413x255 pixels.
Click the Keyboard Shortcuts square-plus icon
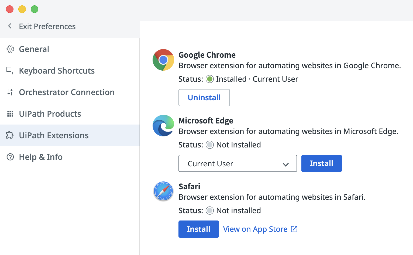tap(10, 71)
